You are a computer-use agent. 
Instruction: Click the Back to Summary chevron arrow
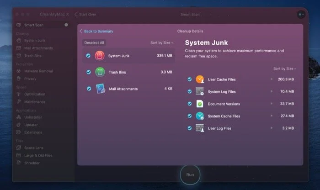click(x=81, y=31)
